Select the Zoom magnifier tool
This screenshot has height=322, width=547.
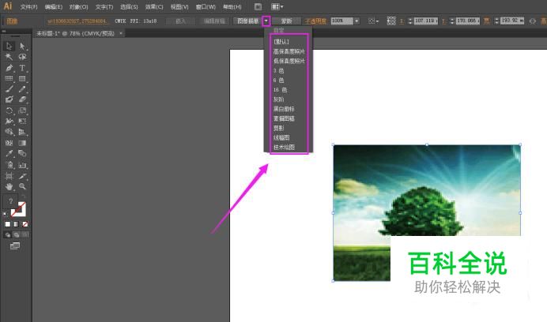tap(22, 186)
